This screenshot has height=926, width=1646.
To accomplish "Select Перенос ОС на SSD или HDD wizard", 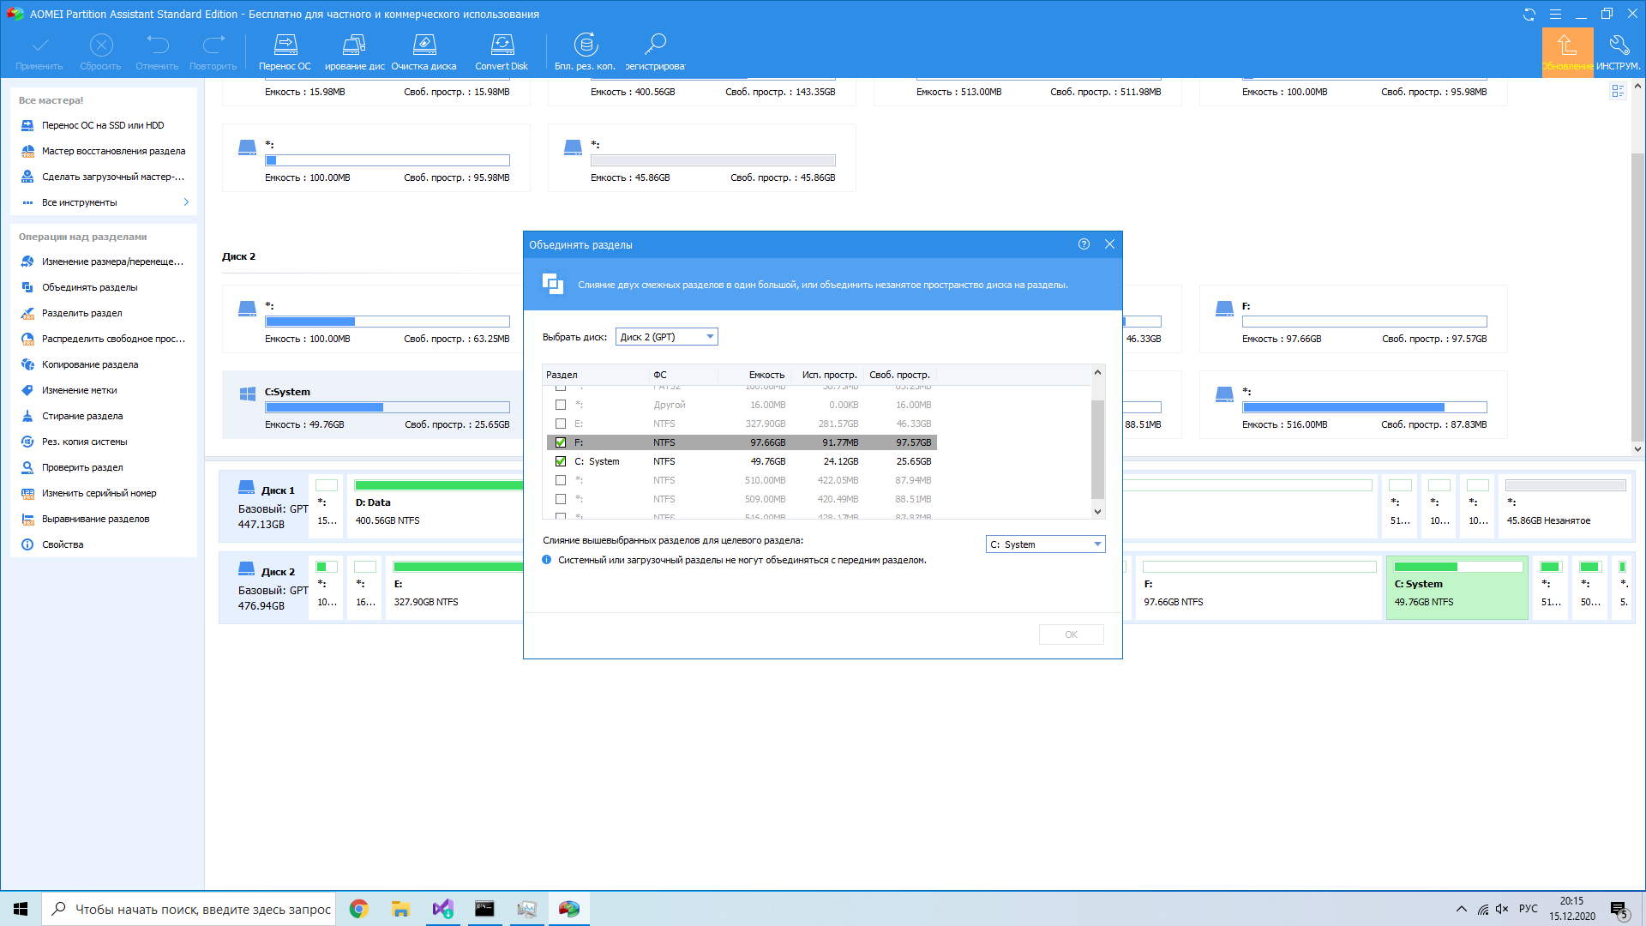I will point(103,125).
